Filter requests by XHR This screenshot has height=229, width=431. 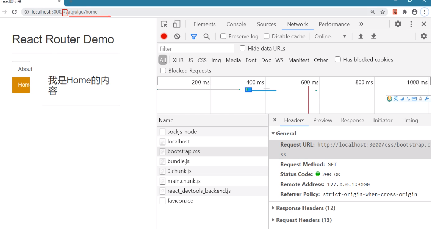[178, 60]
